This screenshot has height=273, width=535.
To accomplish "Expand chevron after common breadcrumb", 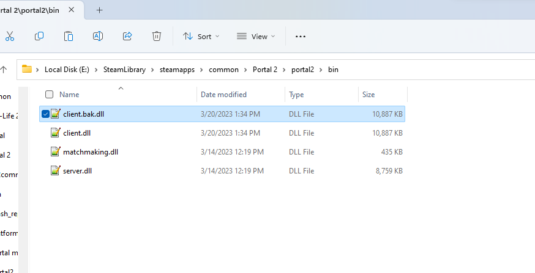I will (x=245, y=70).
